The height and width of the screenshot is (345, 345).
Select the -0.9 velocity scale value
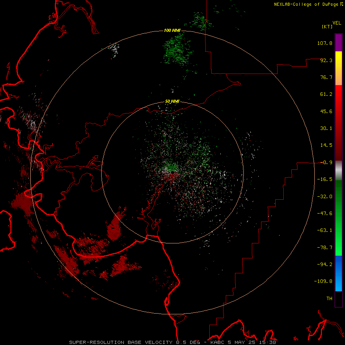[x=326, y=163]
